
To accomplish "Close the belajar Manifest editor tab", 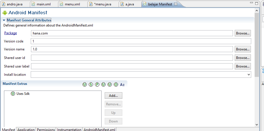I will [x=176, y=4].
